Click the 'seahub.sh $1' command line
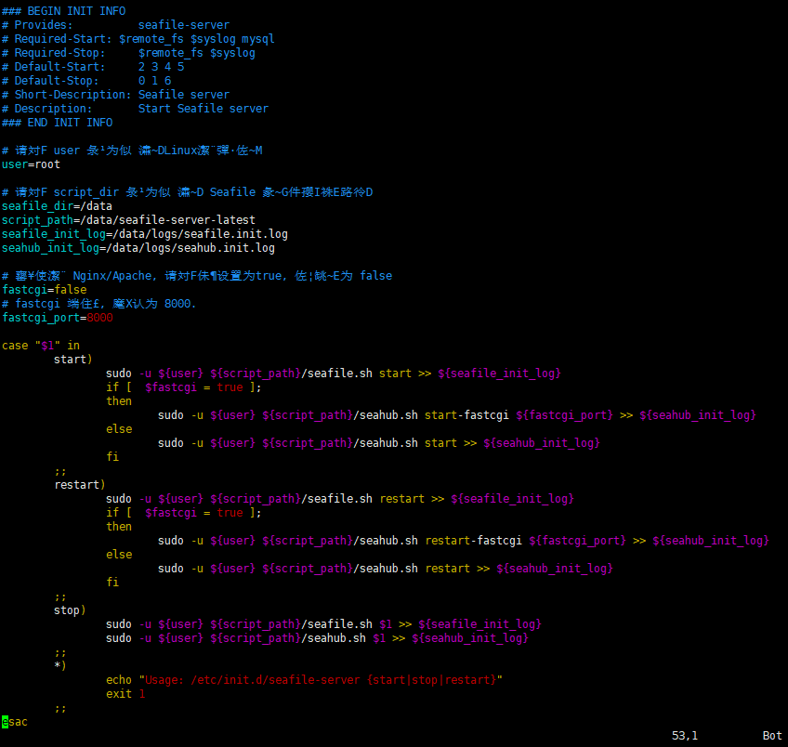 pos(317,638)
